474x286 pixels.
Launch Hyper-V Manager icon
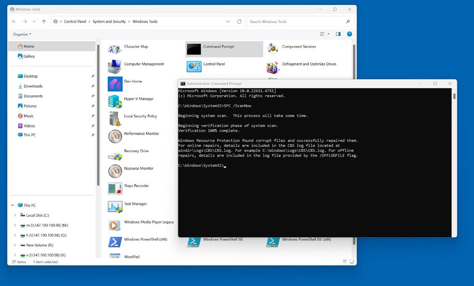pos(115,101)
